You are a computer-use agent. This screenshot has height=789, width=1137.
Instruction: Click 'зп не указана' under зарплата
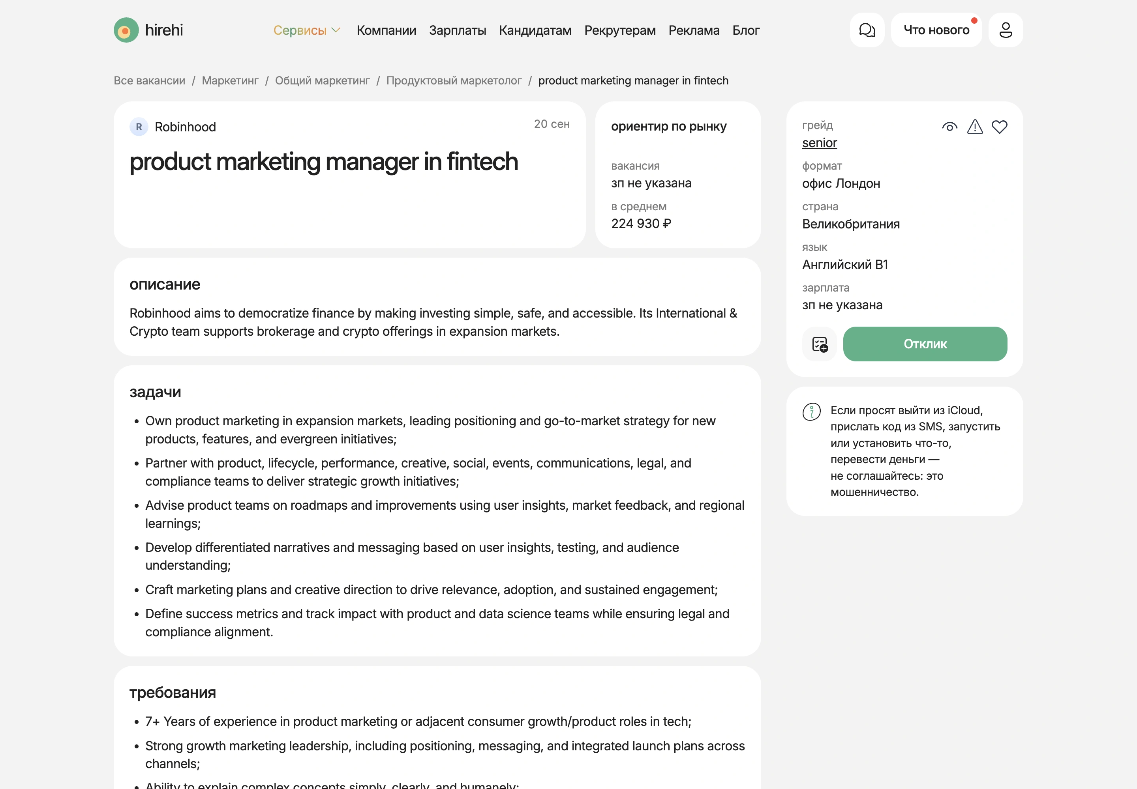tap(842, 305)
